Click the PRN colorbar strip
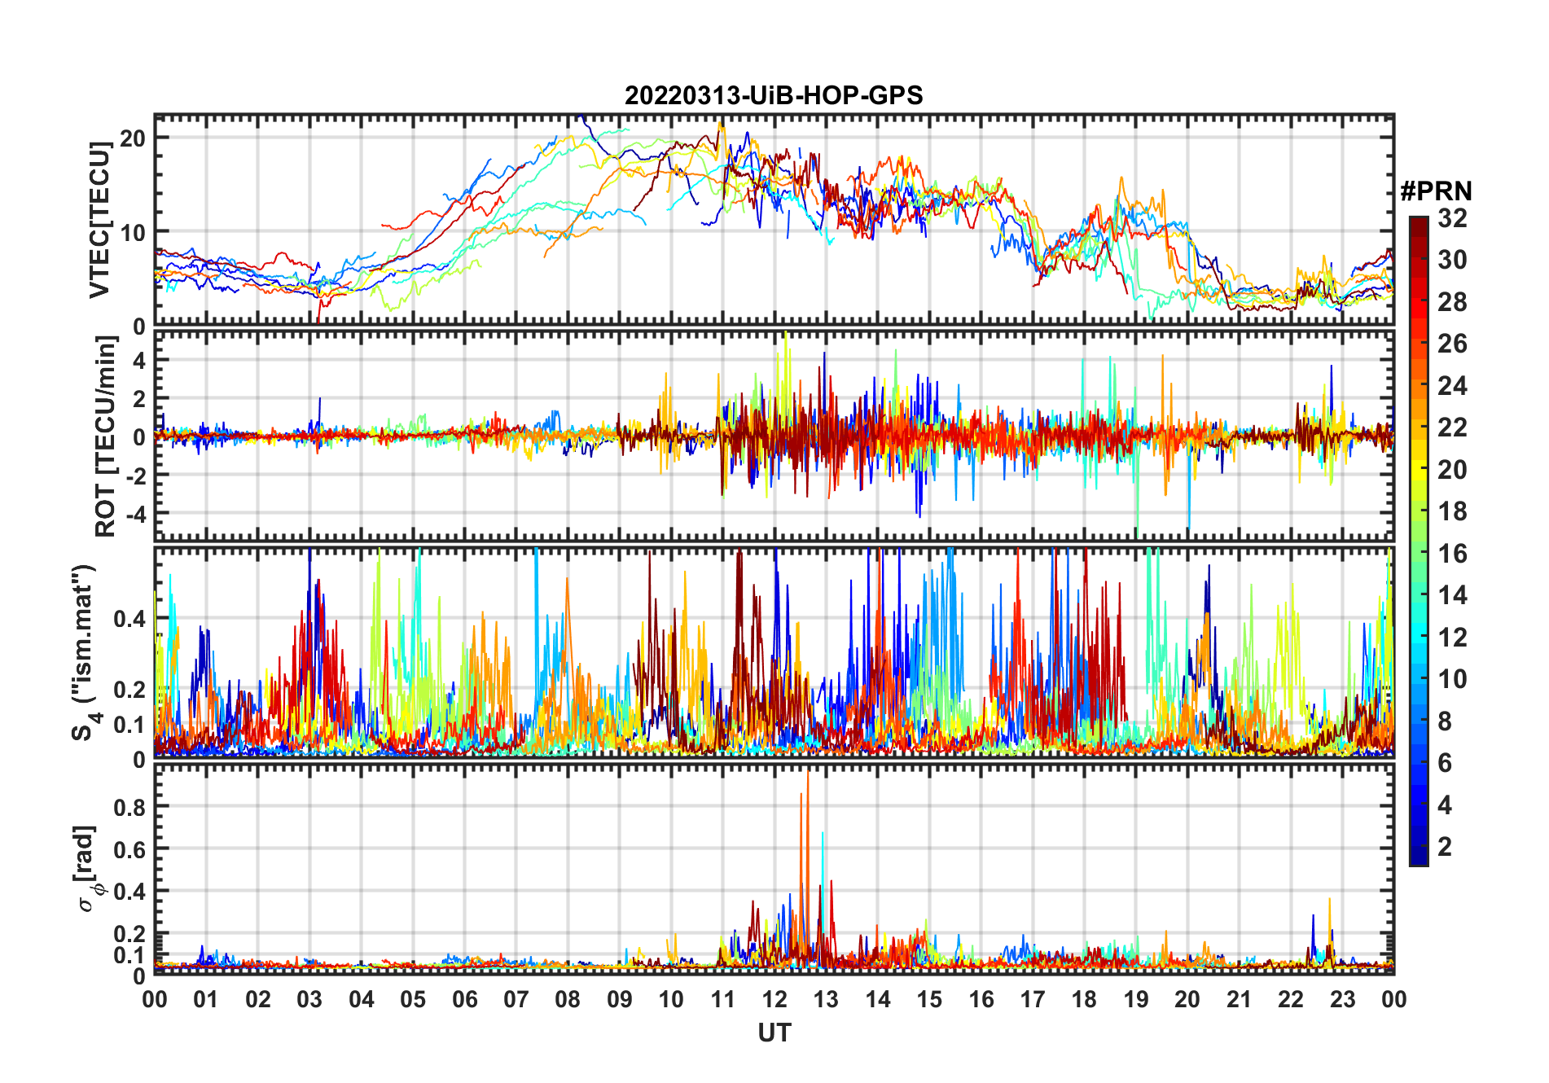This screenshot has height=1083, width=1549. click(1419, 541)
